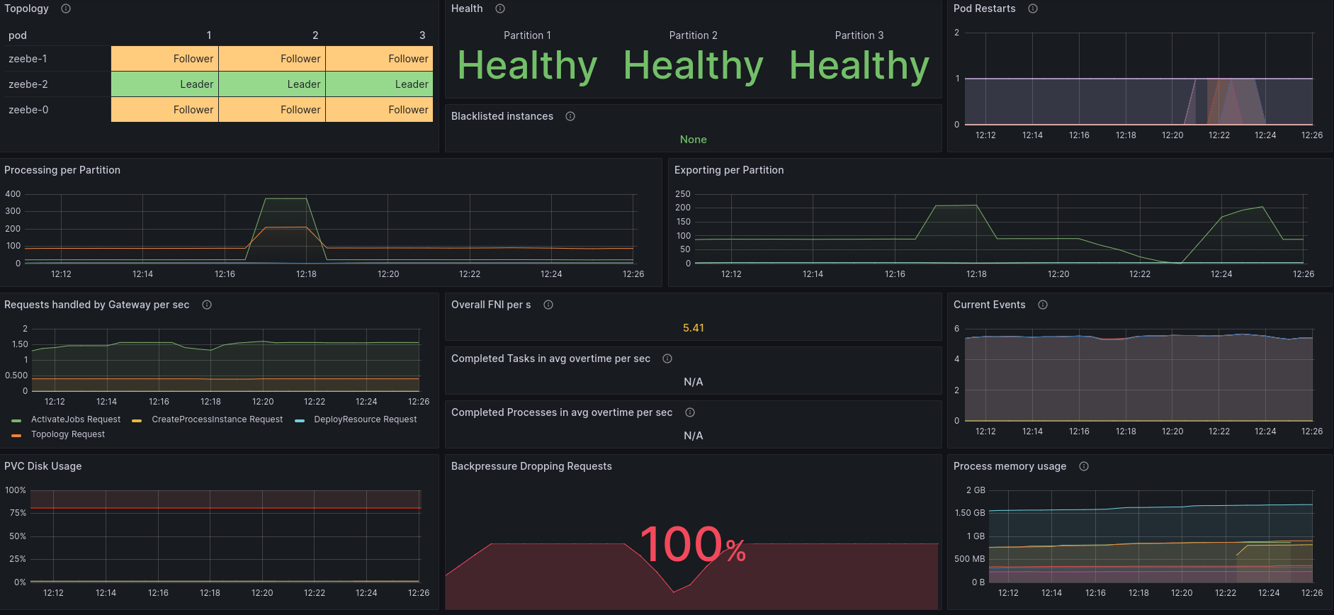
Task: Click green ActivateJobs legend color swatch
Action: click(x=16, y=420)
